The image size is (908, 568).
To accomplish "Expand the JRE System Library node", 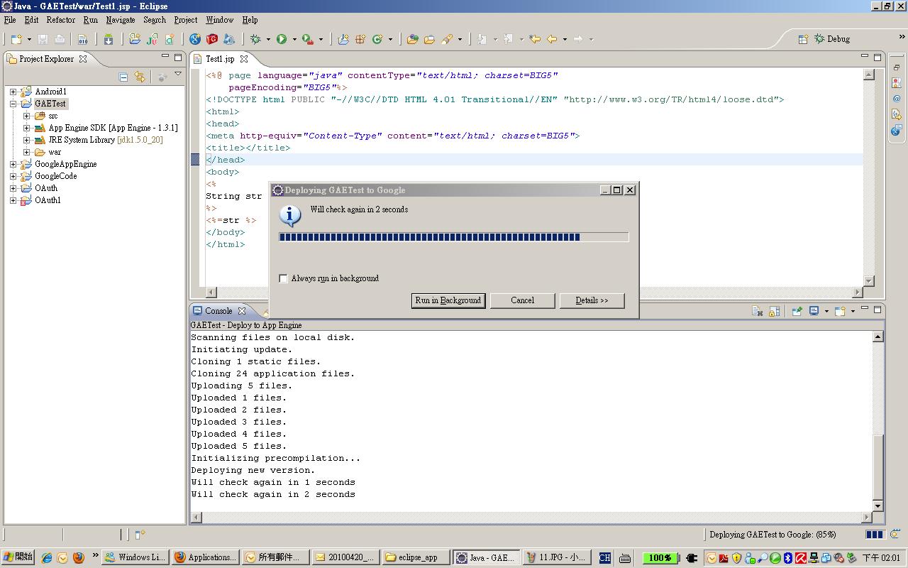I will [26, 140].
